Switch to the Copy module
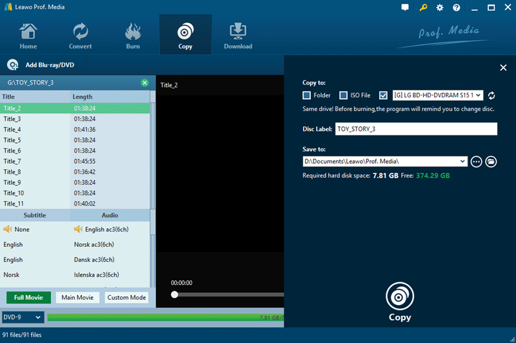This screenshot has width=516, height=343. [x=185, y=36]
